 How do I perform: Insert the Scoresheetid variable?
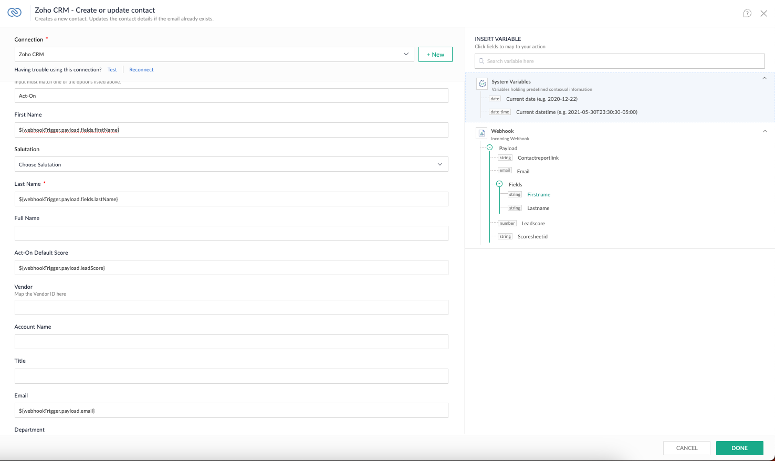532,236
